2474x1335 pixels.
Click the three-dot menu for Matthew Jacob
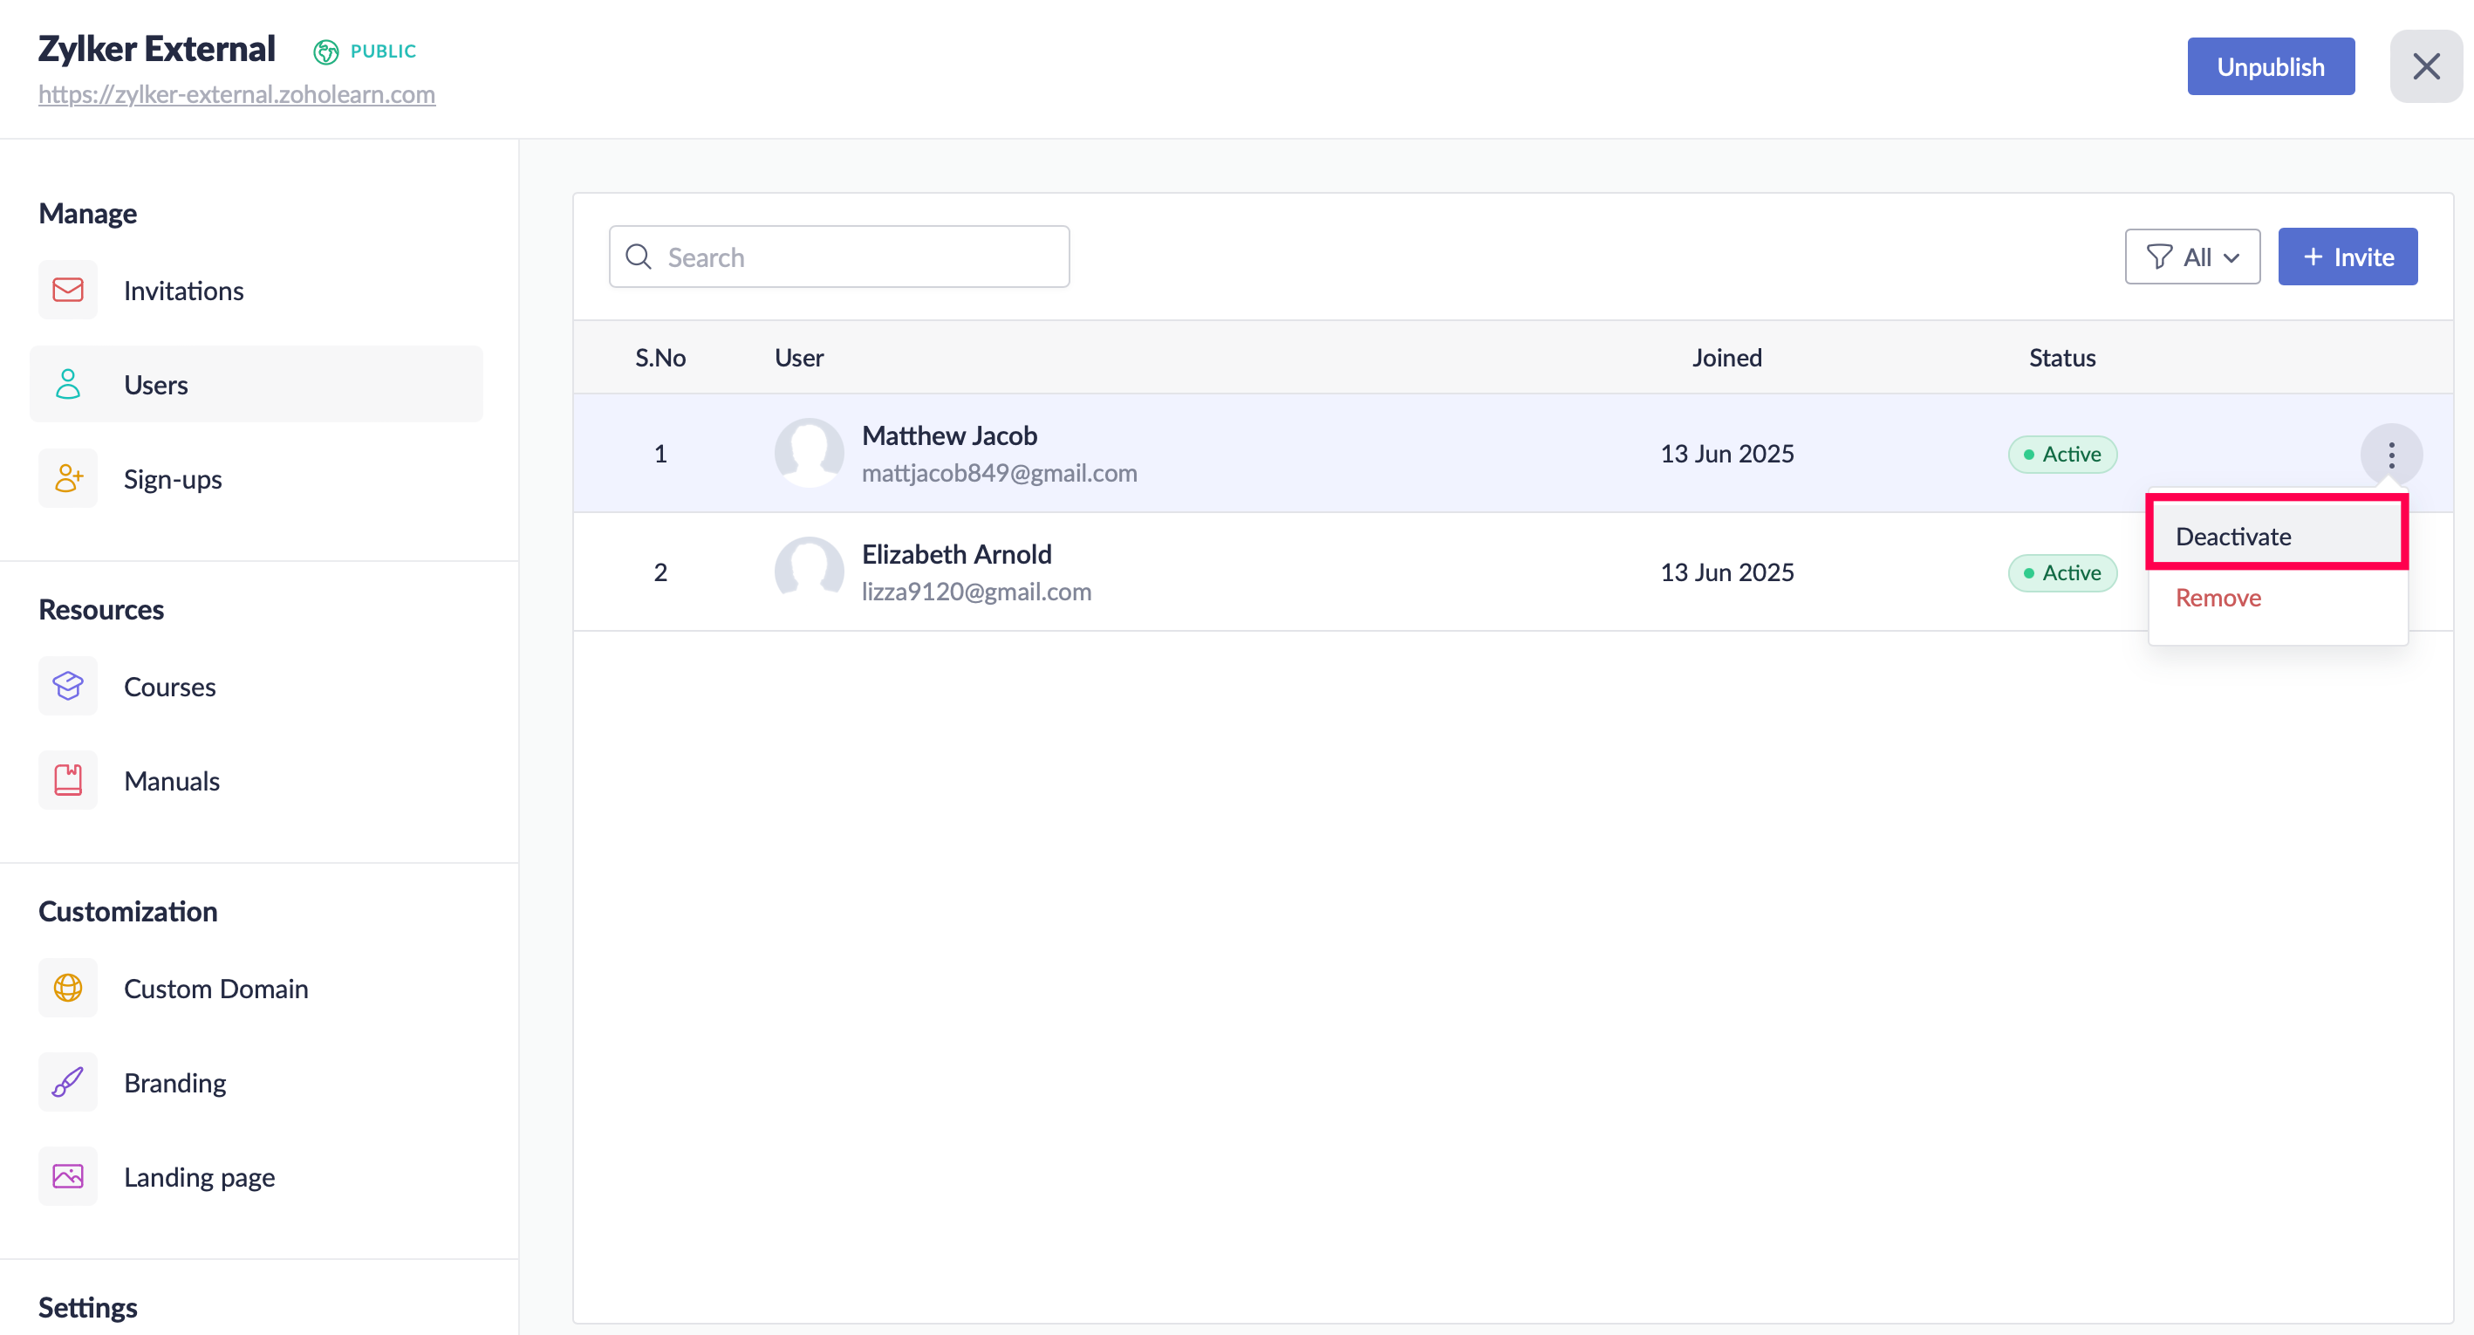click(x=2390, y=455)
